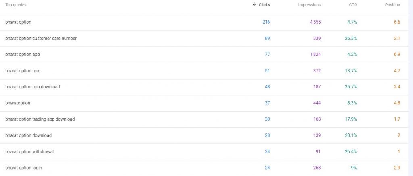The image size is (413, 176).
Task: Open the 'bharat option' query row
Action: (x=204, y=22)
